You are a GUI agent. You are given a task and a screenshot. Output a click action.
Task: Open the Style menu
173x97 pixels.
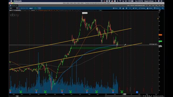(135, 8)
